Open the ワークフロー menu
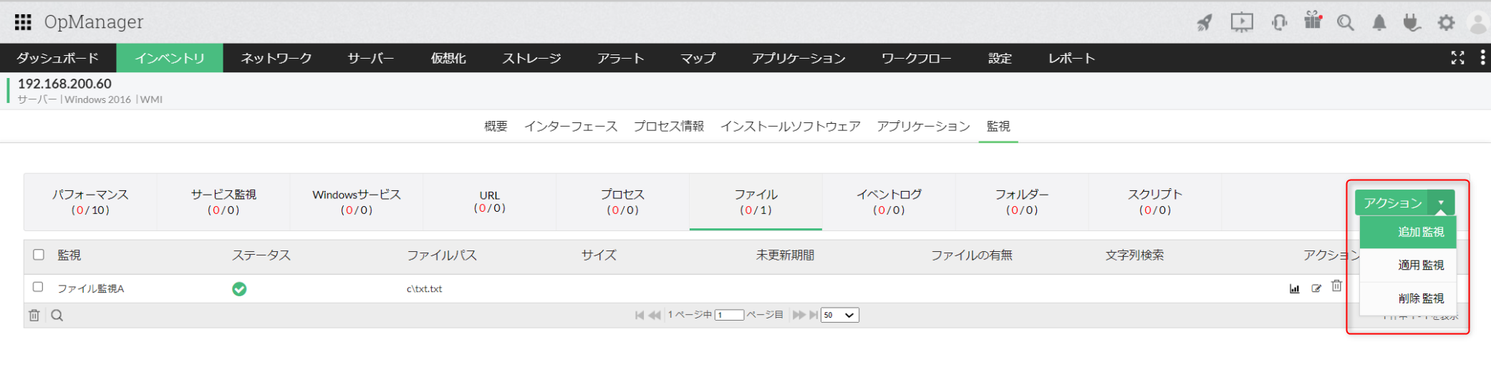Image resolution: width=1491 pixels, height=390 pixels. [x=917, y=58]
